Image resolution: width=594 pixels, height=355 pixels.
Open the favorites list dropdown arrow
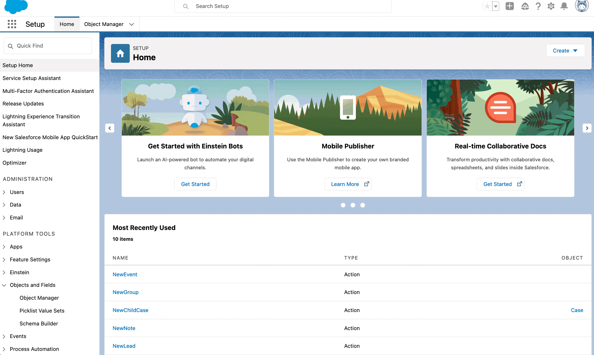click(x=495, y=6)
